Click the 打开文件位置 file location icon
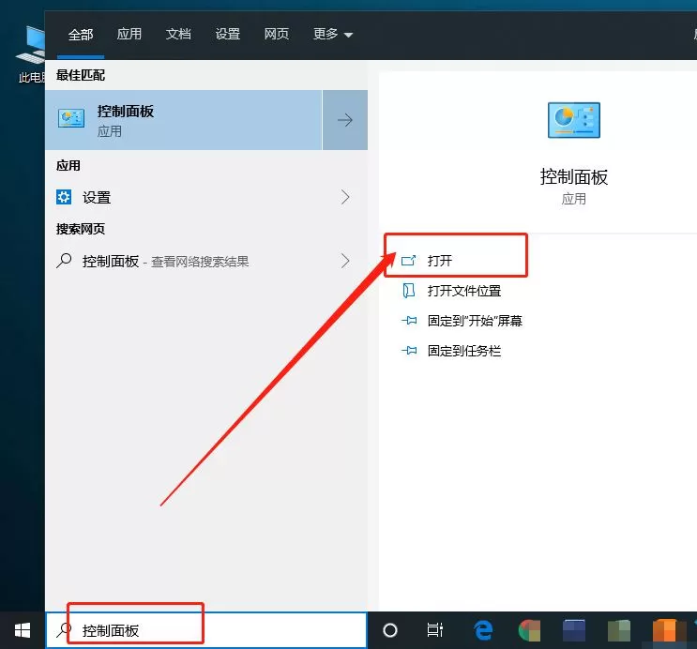Viewport: 697px width, 649px height. [408, 291]
